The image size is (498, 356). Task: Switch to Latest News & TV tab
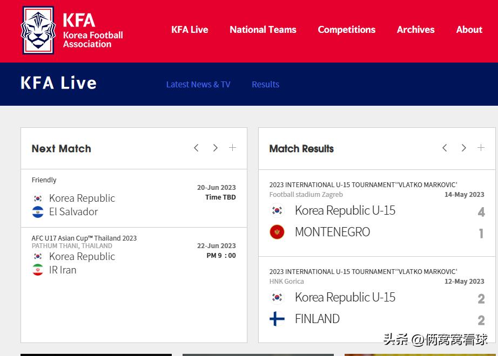pos(198,84)
